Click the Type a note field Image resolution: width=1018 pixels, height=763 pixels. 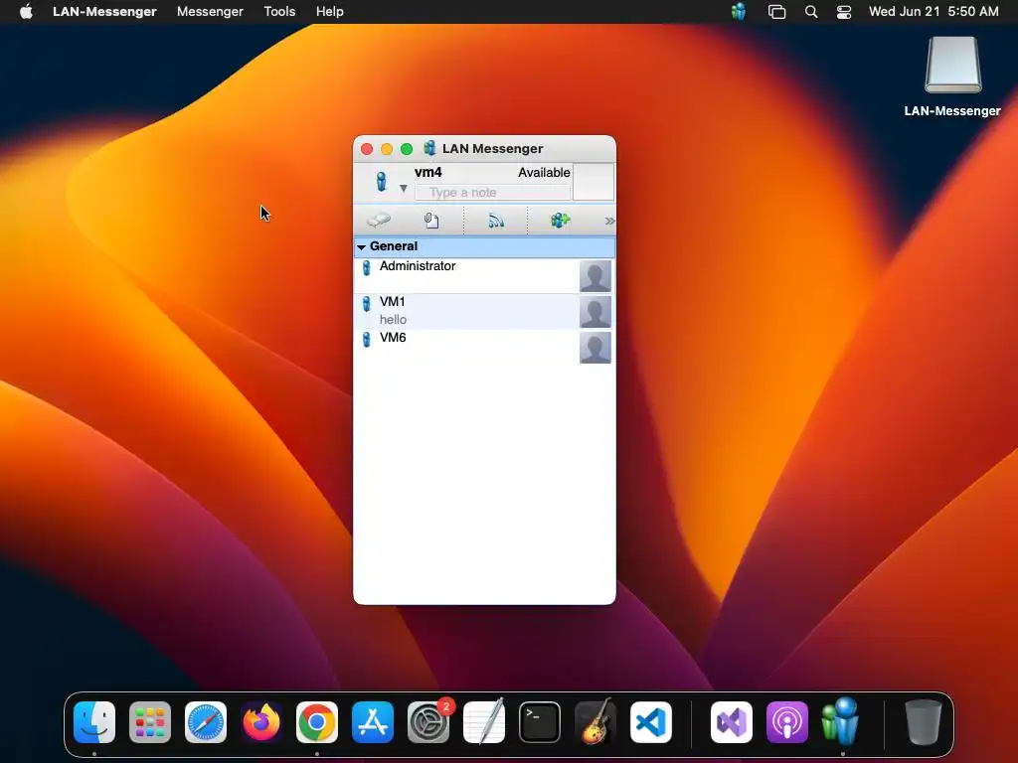pos(493,192)
